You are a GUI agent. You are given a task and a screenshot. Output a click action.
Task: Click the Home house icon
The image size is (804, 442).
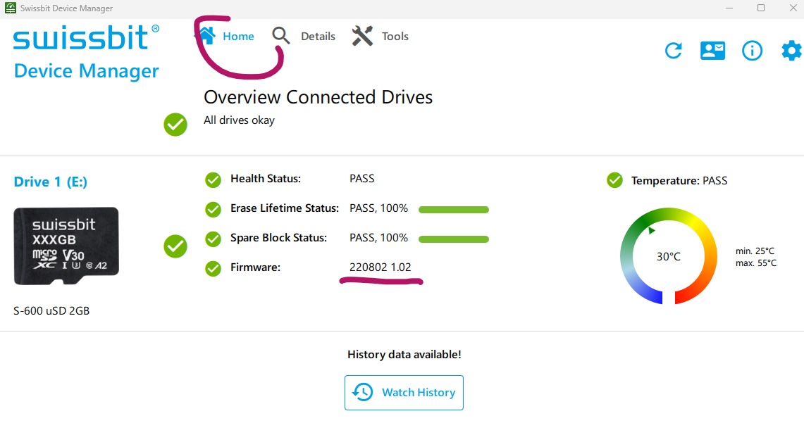point(206,35)
